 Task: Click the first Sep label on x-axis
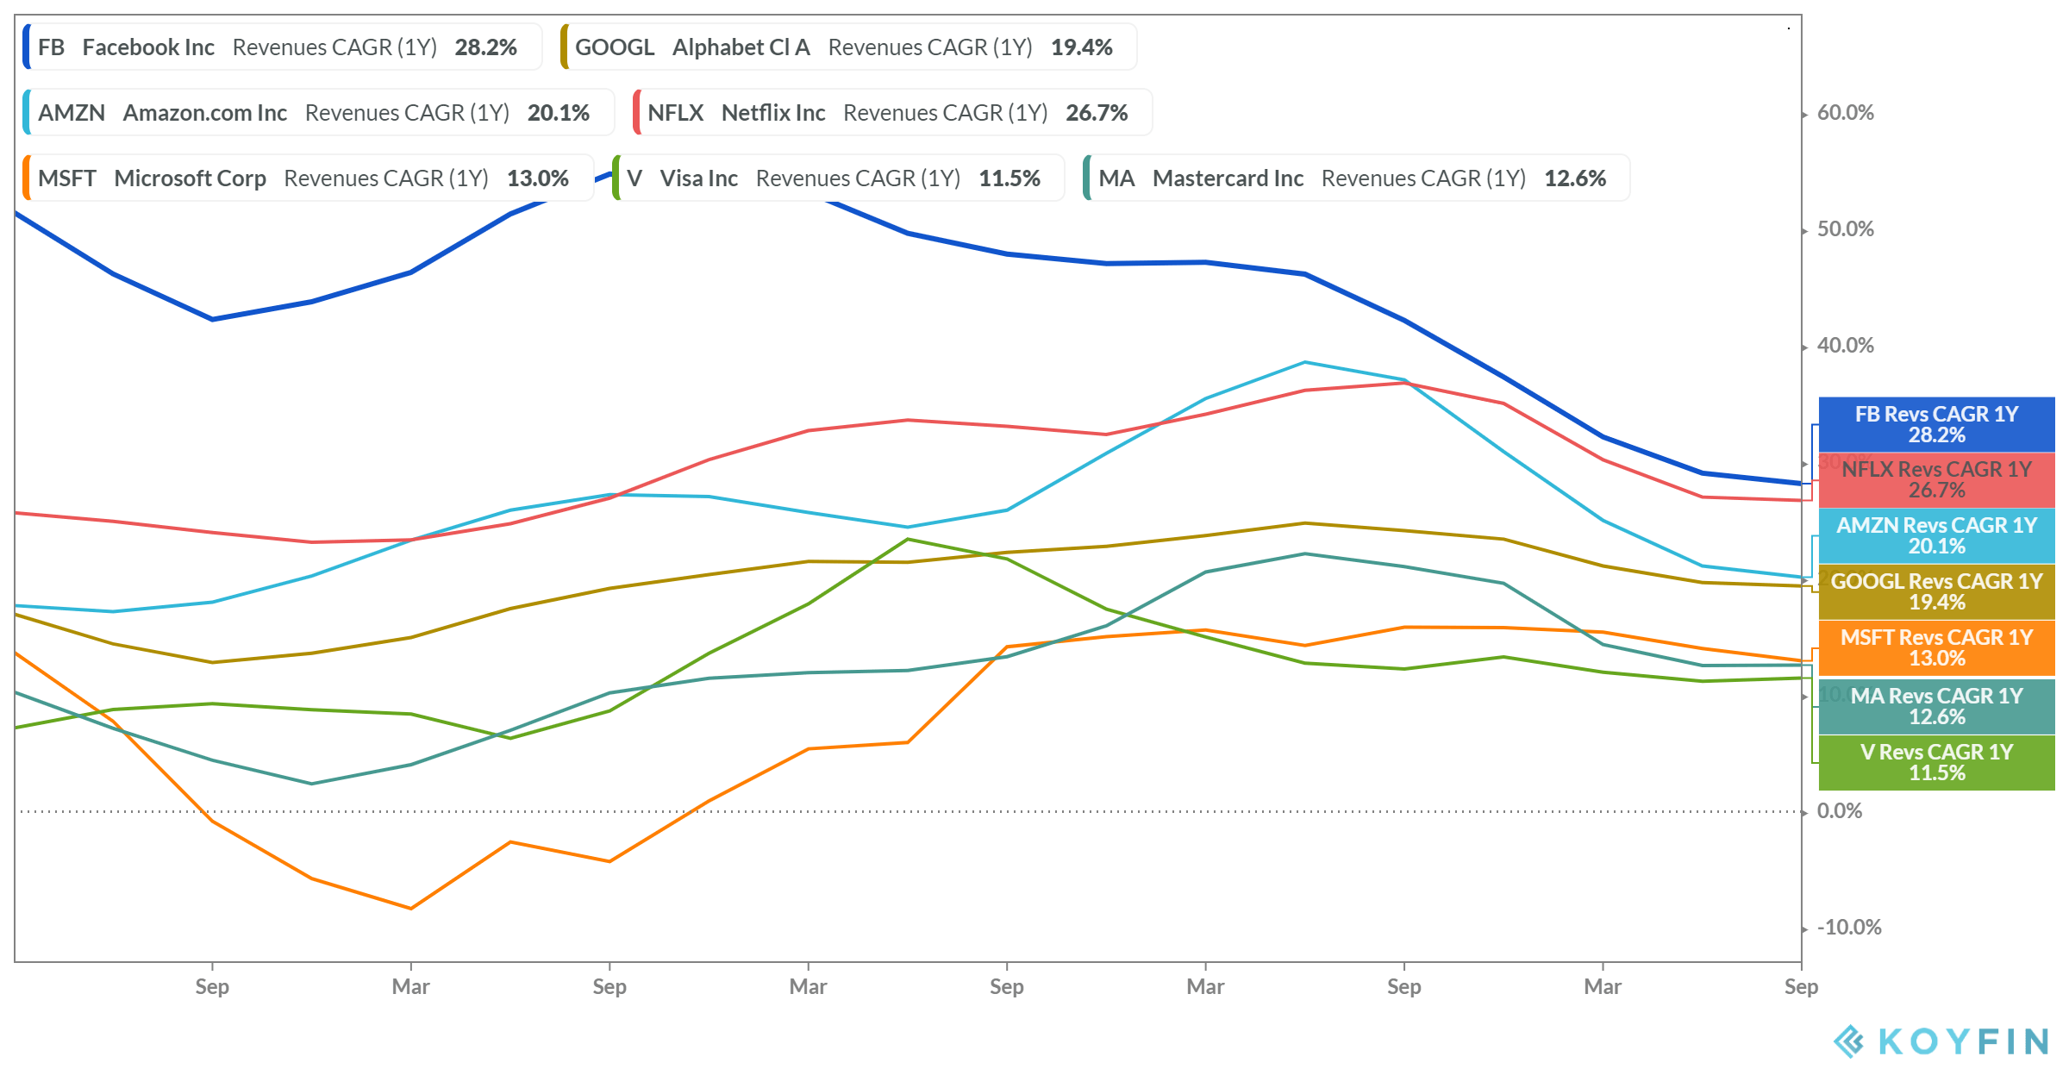click(212, 987)
